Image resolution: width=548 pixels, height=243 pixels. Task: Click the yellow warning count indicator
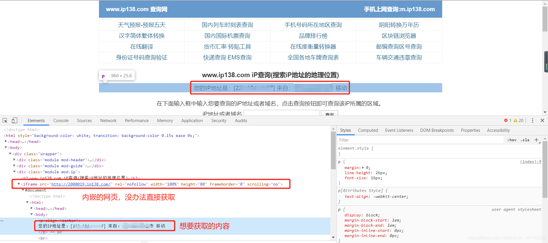click(x=519, y=121)
